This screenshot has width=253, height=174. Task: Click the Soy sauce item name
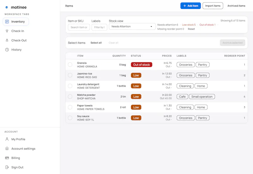pyautogui.click(x=83, y=116)
